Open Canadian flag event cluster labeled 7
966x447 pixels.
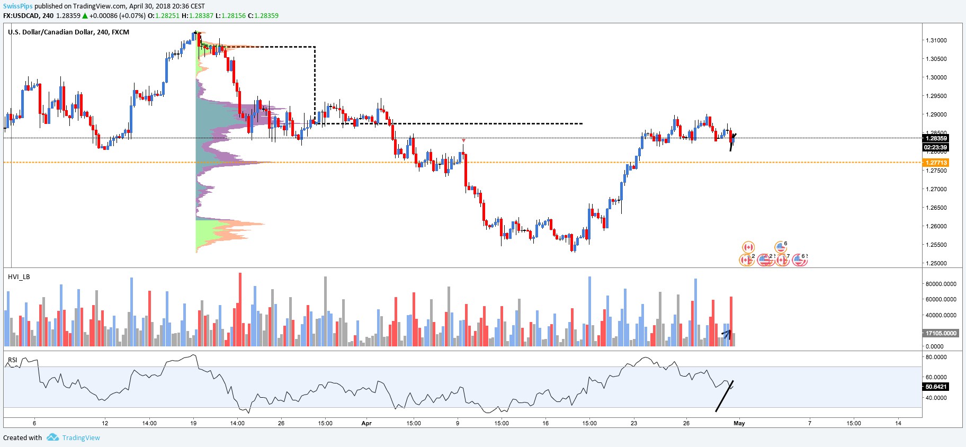point(783,260)
